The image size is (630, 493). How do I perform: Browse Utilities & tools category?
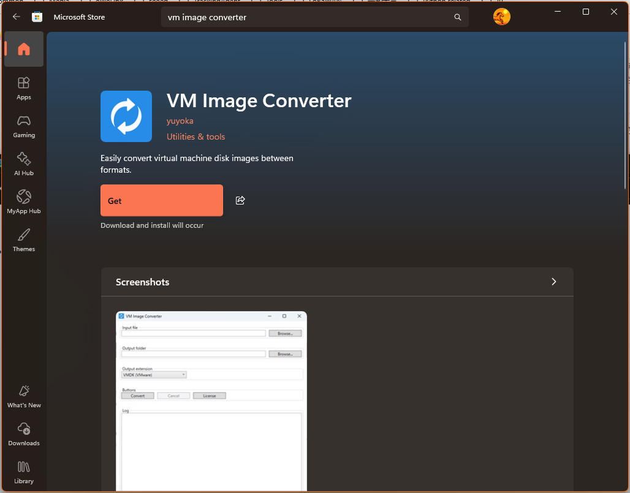click(x=195, y=137)
